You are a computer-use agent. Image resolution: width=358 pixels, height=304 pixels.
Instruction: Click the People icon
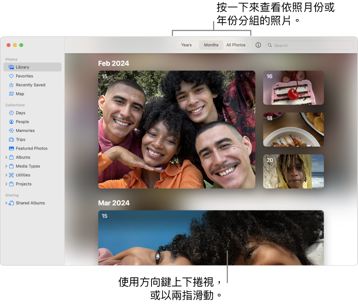coord(11,122)
